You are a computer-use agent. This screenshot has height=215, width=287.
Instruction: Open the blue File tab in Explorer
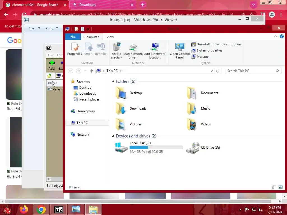click(73, 37)
